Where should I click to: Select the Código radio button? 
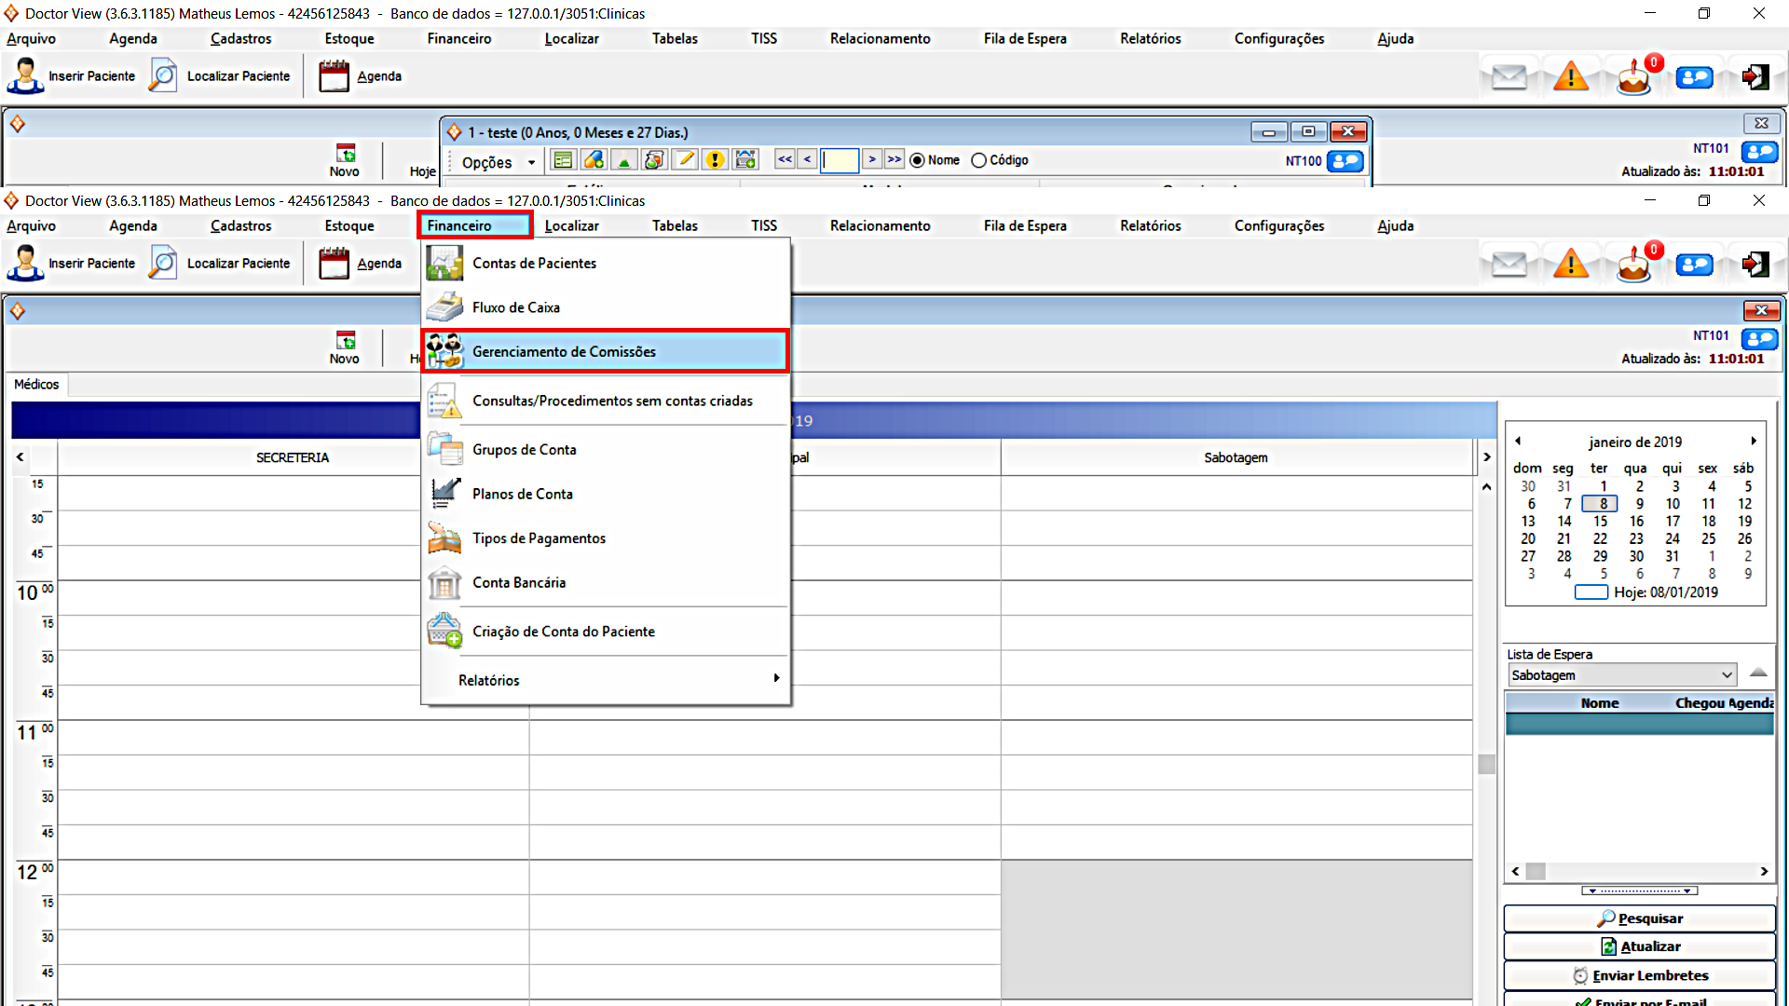979,160
